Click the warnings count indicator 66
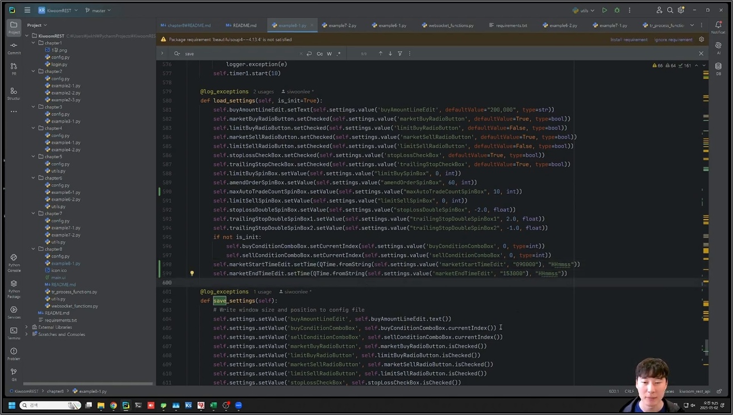The height and width of the screenshot is (415, 733). pos(657,65)
